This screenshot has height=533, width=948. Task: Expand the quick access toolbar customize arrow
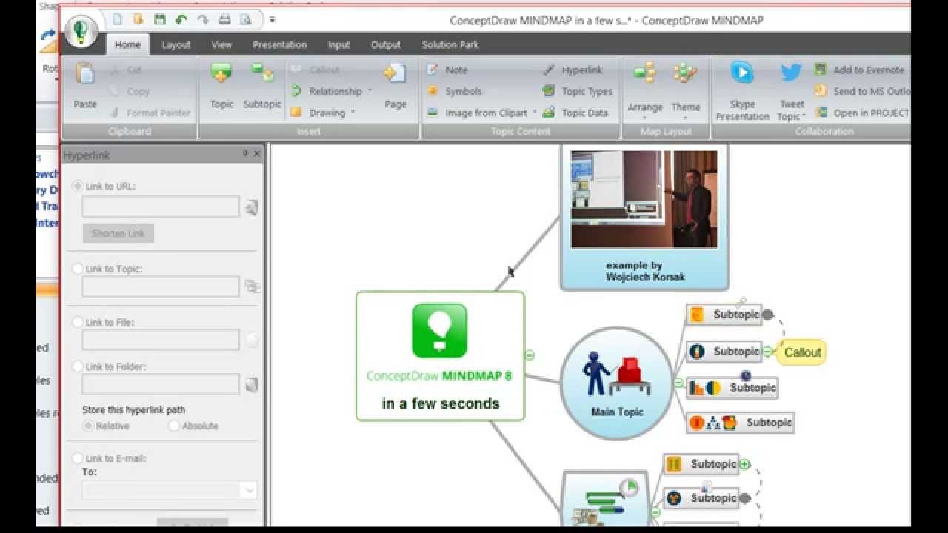pos(272,20)
